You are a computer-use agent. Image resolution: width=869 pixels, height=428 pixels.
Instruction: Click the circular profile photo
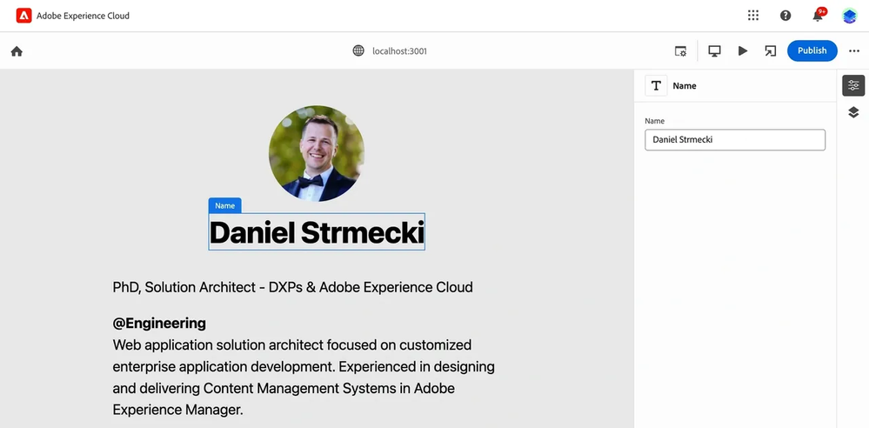pos(317,154)
